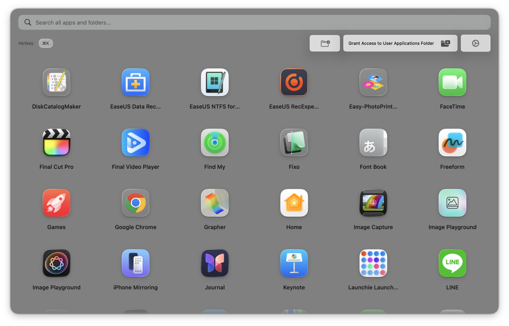This screenshot has width=509, height=326.
Task: Open EaseUS NTFS for Mac icon
Action: pos(215,82)
